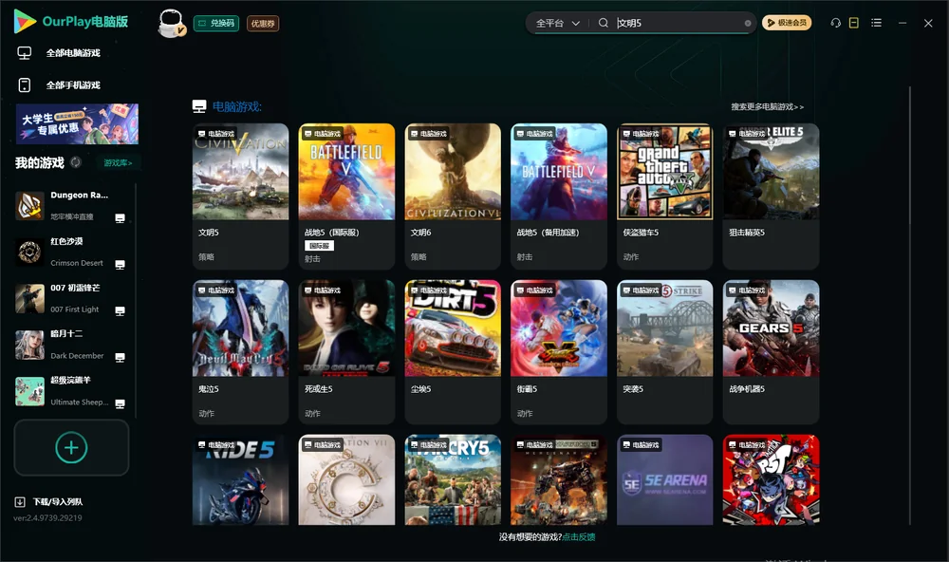Open the customer service headset icon
Viewport: 949px width, 562px height.
pos(836,23)
